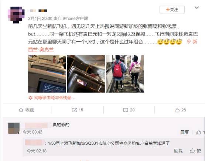
Task: Open the red backpack walking photo
Action: (125, 74)
